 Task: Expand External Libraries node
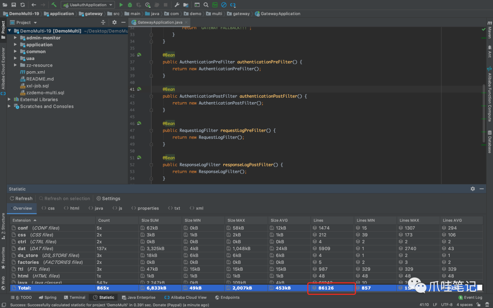[x=10, y=99]
